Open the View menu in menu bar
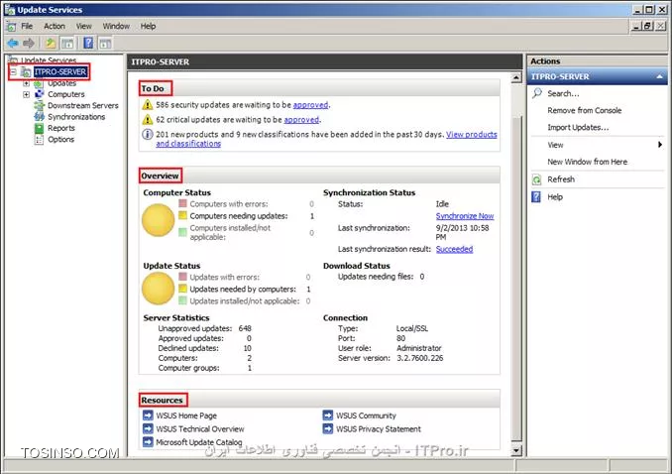Screen dimensions: 672x474 [84, 26]
